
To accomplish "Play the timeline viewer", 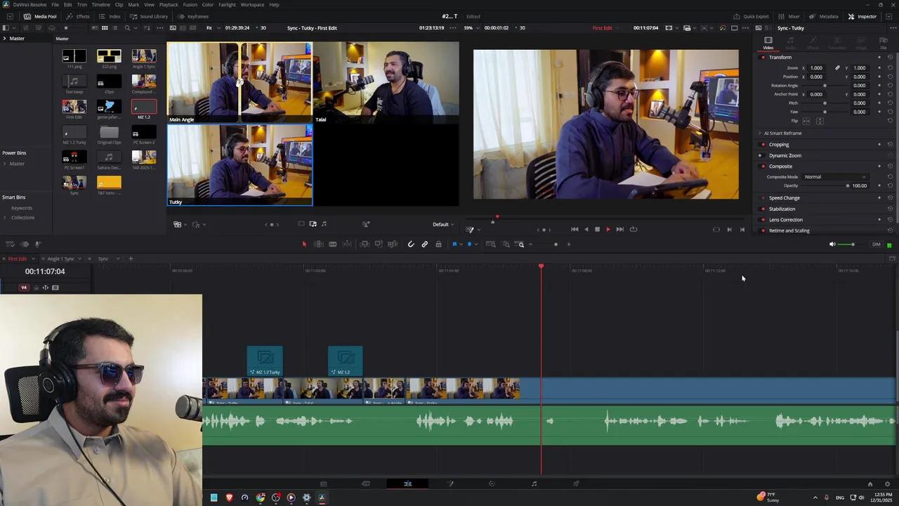I will [x=608, y=229].
